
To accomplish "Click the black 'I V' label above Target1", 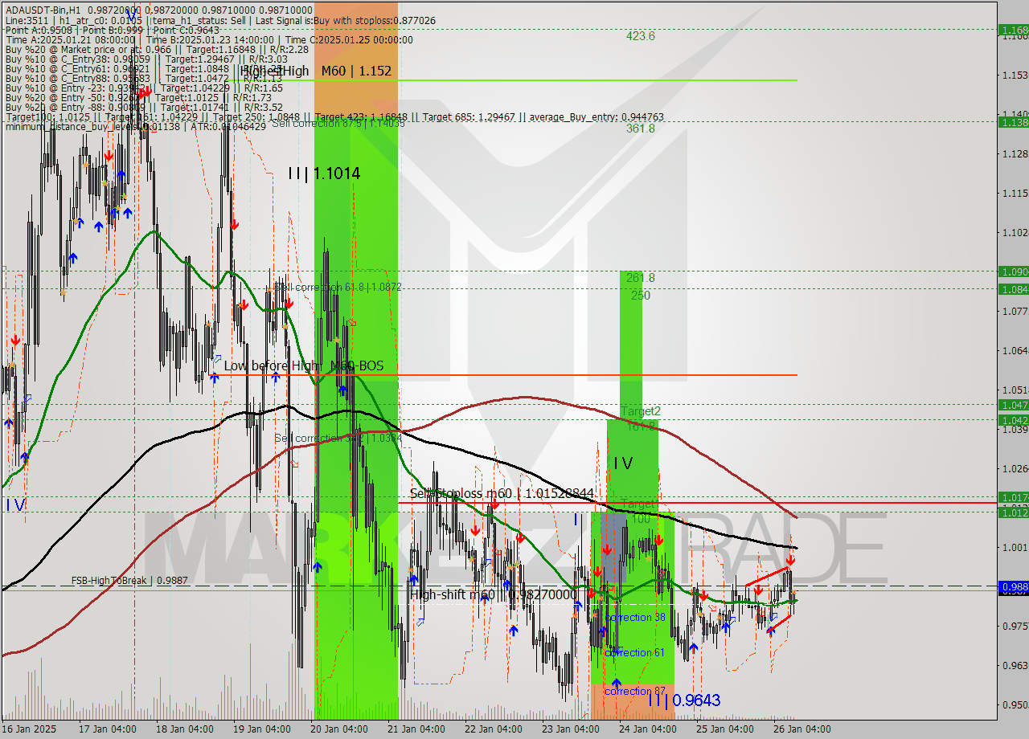I will click(x=623, y=463).
